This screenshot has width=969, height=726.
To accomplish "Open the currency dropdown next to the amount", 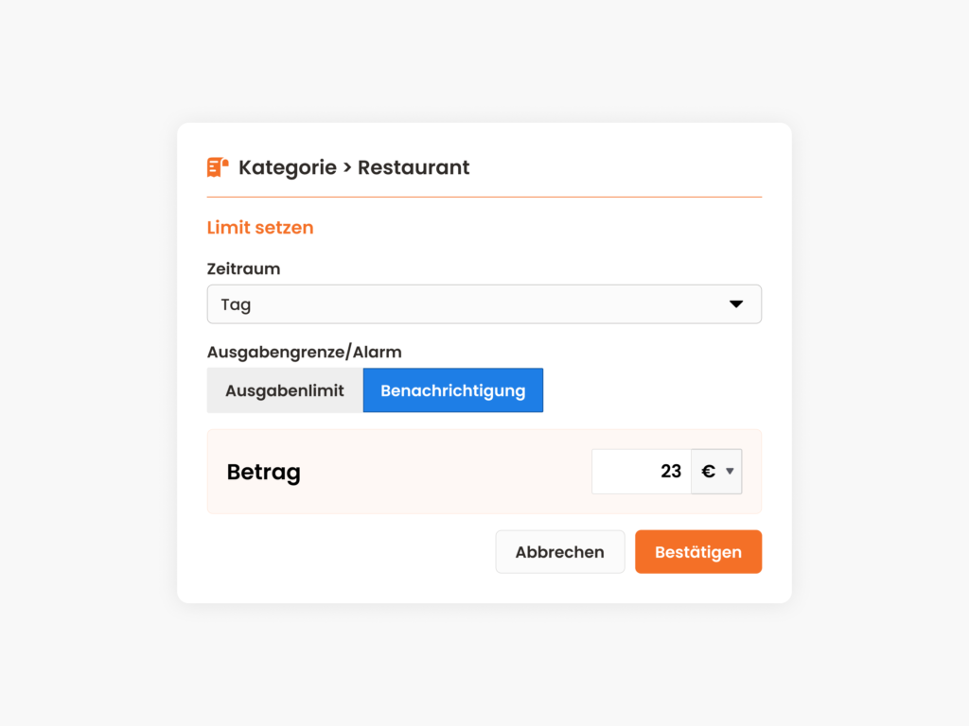I will click(x=716, y=472).
